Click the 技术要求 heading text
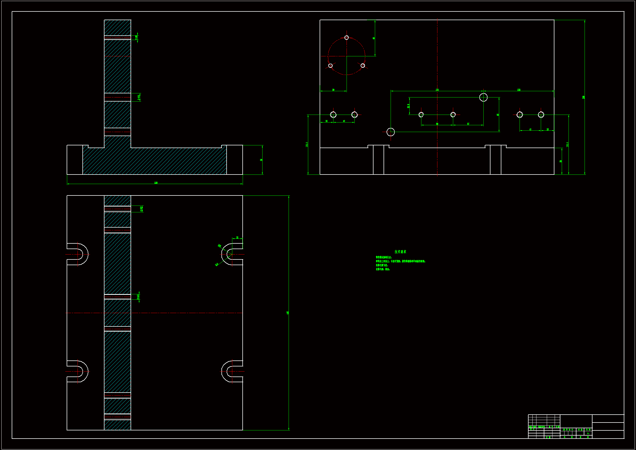 400,252
